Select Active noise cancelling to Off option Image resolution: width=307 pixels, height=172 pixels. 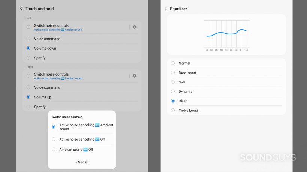coord(54,139)
